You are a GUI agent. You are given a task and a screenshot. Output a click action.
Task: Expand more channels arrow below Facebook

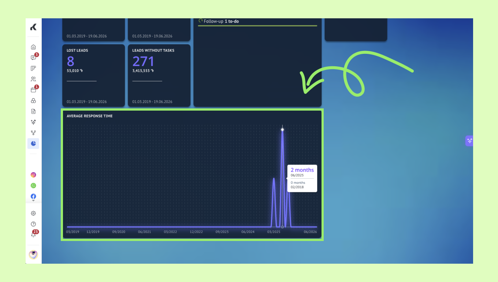coord(33,201)
